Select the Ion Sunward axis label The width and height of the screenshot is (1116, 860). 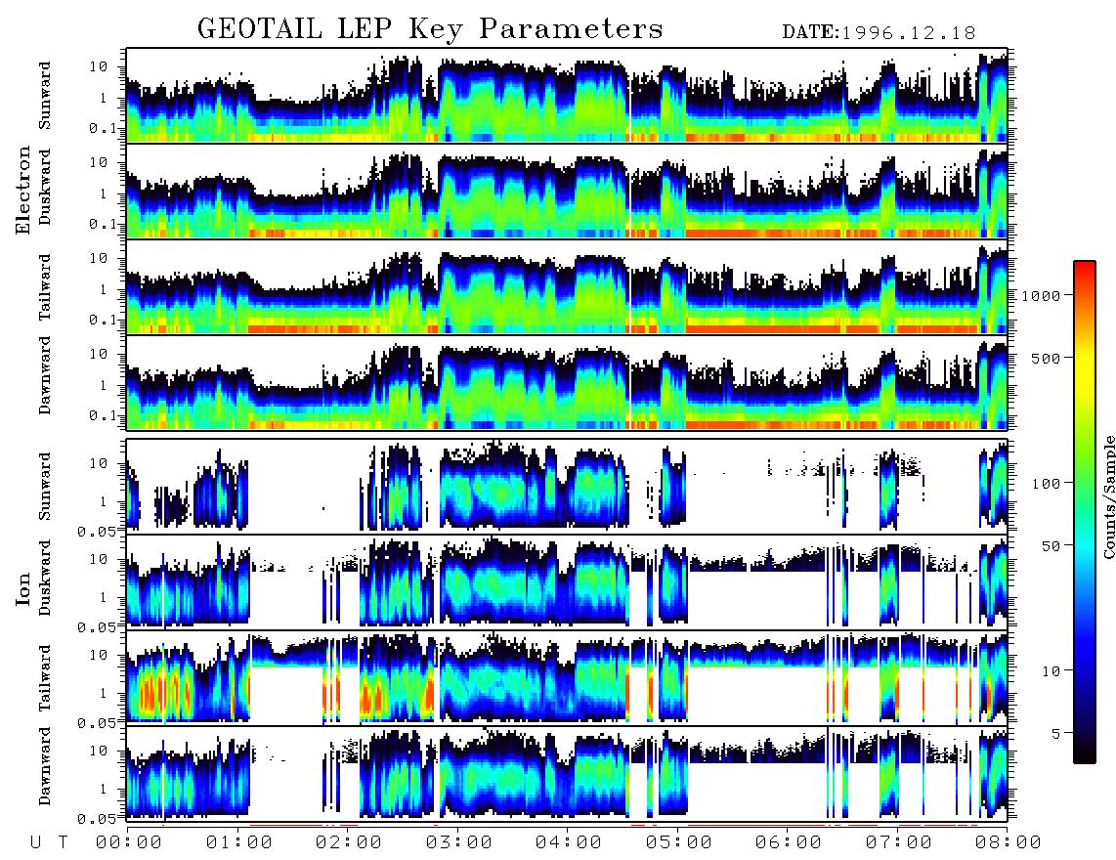(x=45, y=486)
